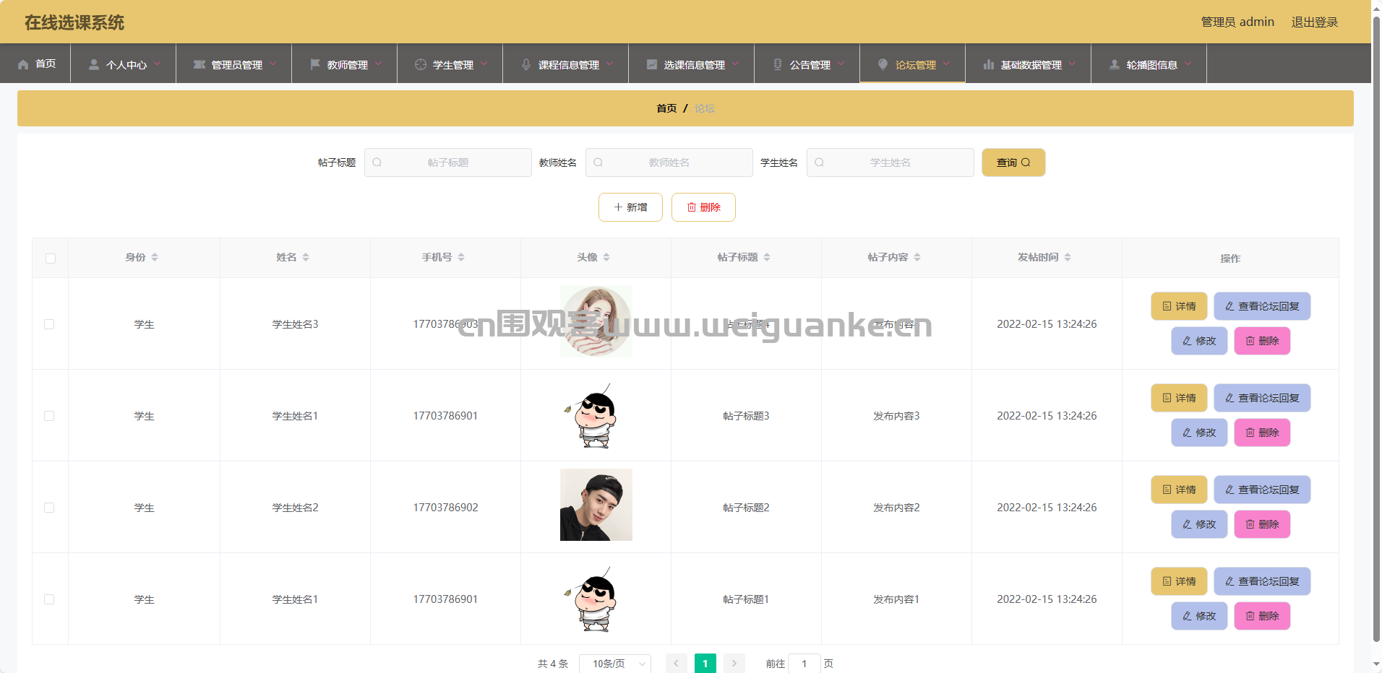Click 退出登录 to log out
Screen dimensions: 1382x673
coord(1314,22)
